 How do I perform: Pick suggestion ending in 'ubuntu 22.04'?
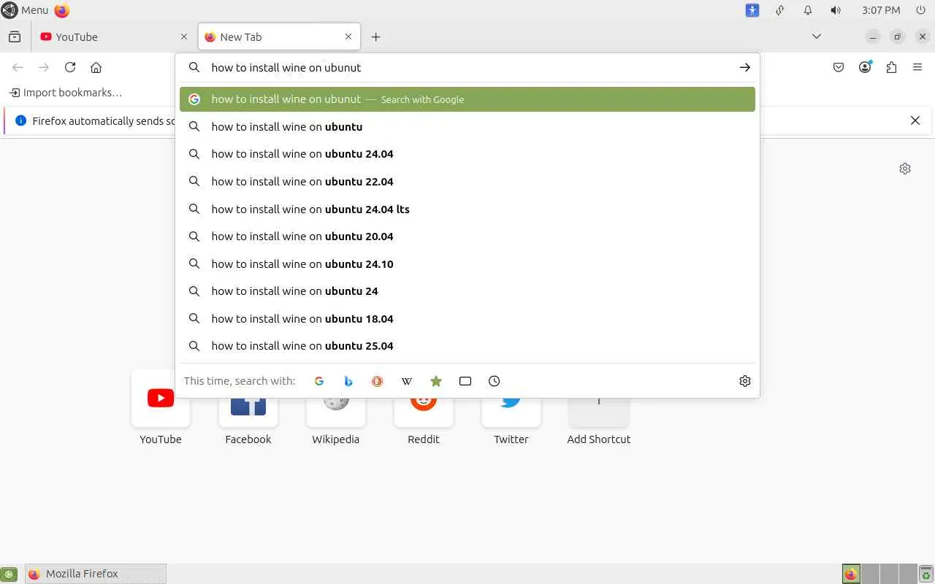click(467, 181)
